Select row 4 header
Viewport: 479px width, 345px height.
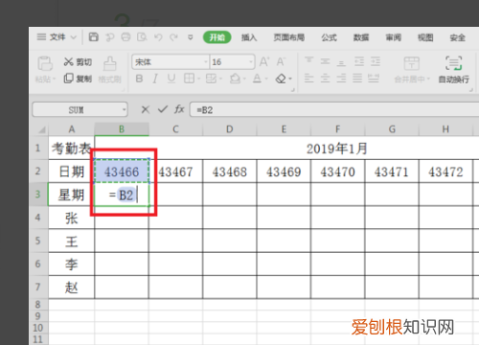coord(38,218)
